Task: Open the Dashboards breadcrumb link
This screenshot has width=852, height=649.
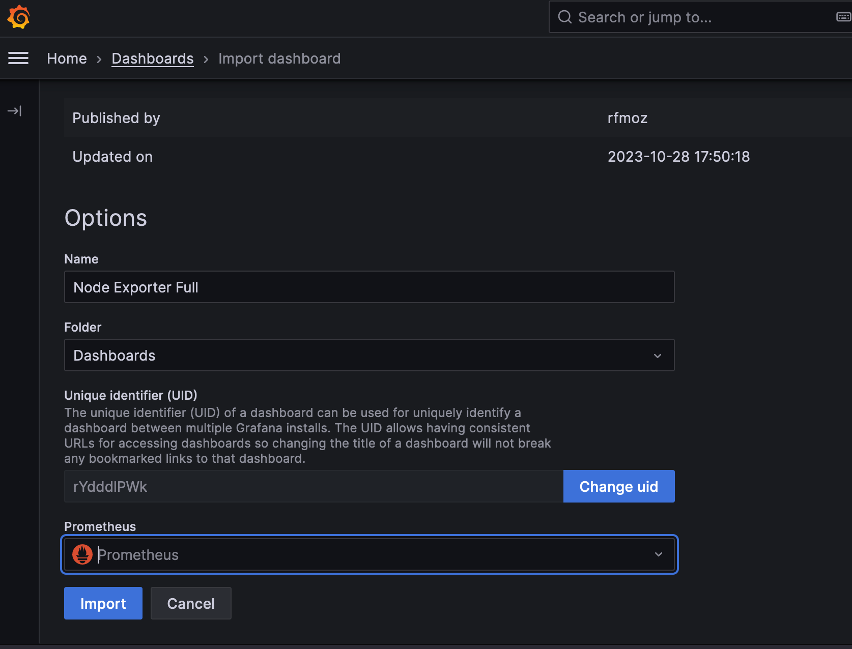Action: pos(153,58)
